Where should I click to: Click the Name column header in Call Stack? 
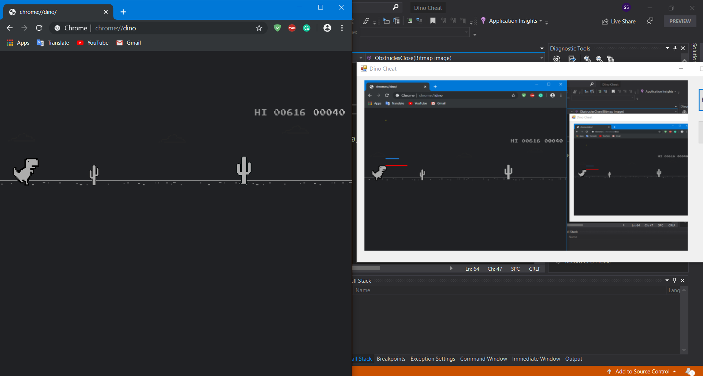pos(363,290)
